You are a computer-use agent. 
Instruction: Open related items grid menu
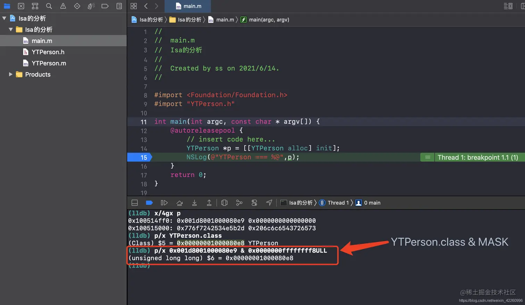134,6
